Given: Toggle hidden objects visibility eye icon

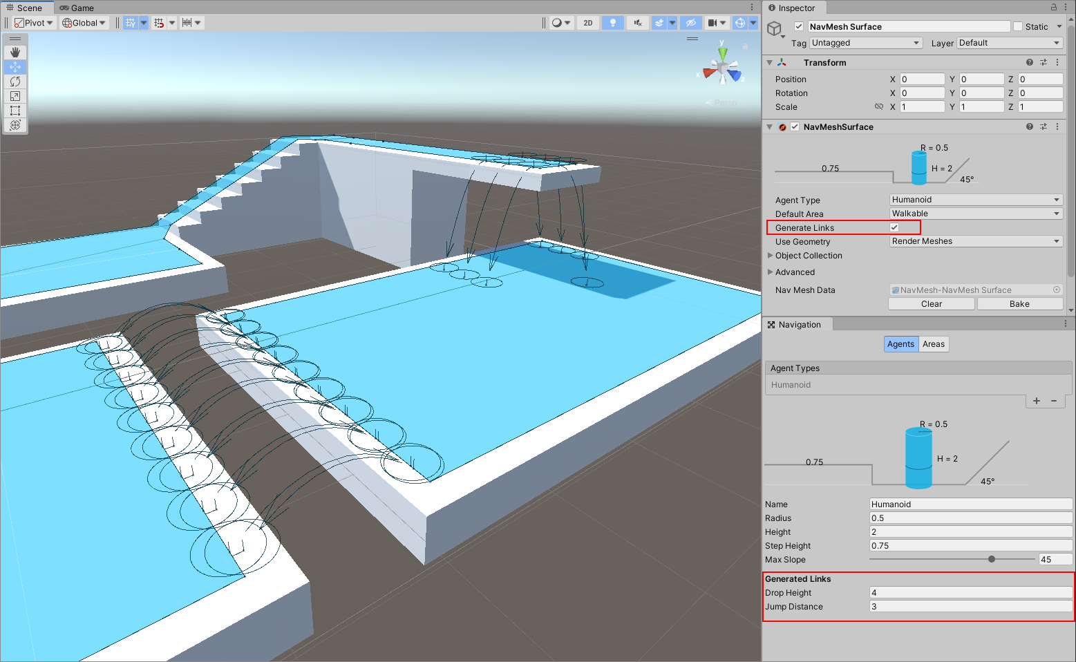Looking at the screenshot, I should coord(690,23).
